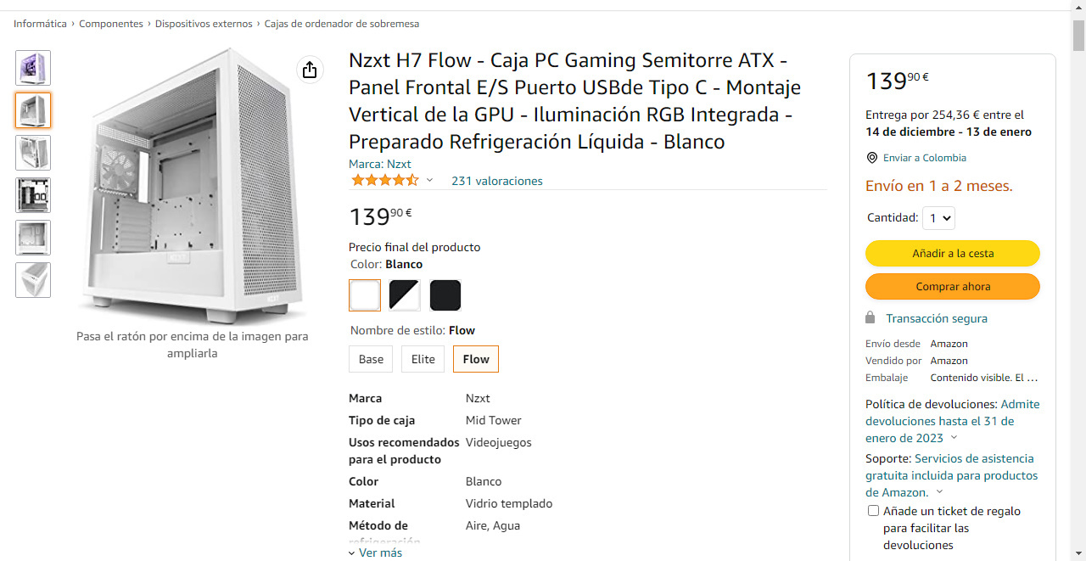Select the Base style option
Screen dimensions: 1086x561
(371, 359)
